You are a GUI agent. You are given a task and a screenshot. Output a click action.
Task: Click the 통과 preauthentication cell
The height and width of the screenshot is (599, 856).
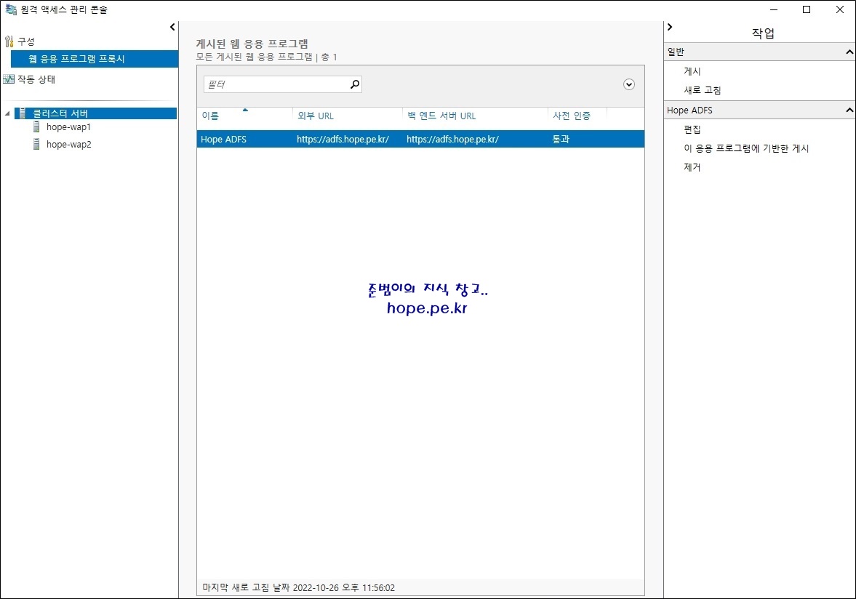(x=561, y=139)
